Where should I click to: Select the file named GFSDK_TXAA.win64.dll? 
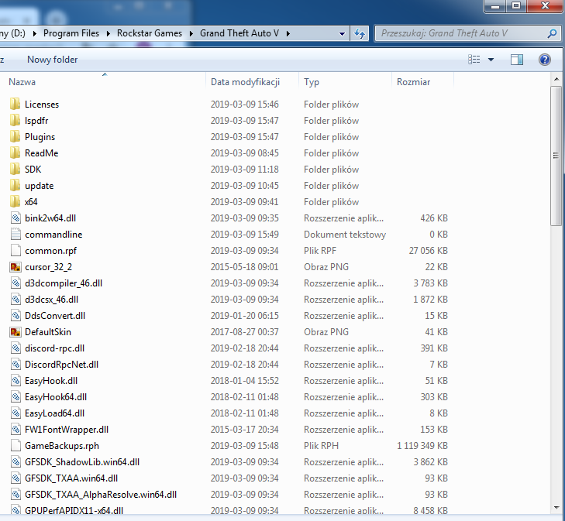click(71, 478)
